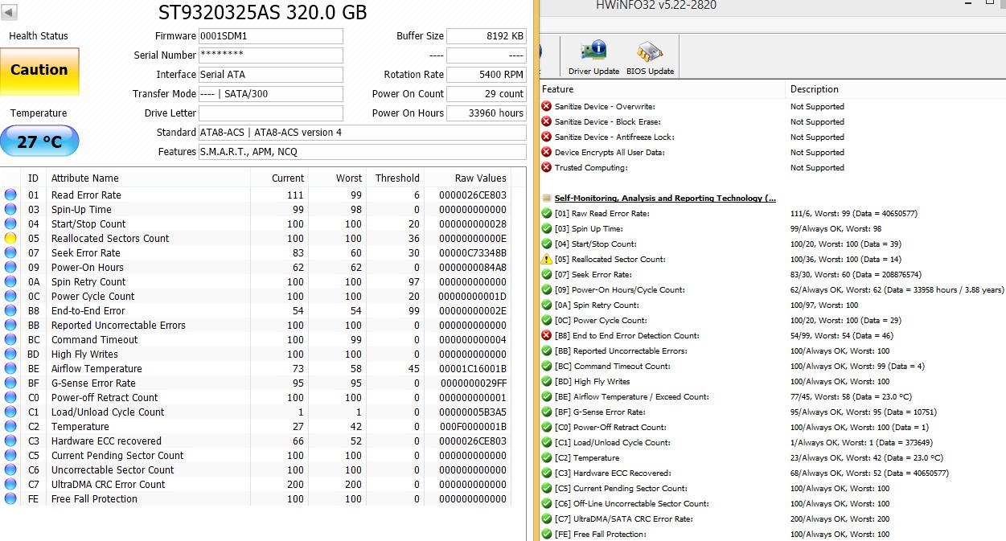Click the Description column header
Image resolution: width=1006 pixels, height=541 pixels.
click(814, 89)
